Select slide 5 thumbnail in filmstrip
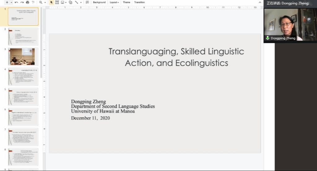Image resolution: width=317 pixels, height=171 pixels. click(23, 97)
